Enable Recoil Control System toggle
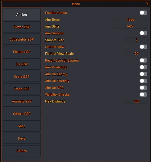Viewport: 151px width, 162px height. click(143, 60)
